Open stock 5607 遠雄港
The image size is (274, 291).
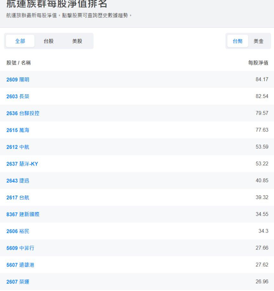tap(20, 265)
